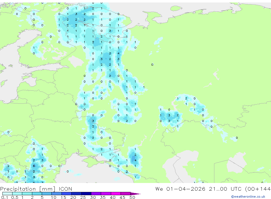Click the 40–45 mm magenta legend swatch
This screenshot has height=199, width=271.
coord(116,194)
